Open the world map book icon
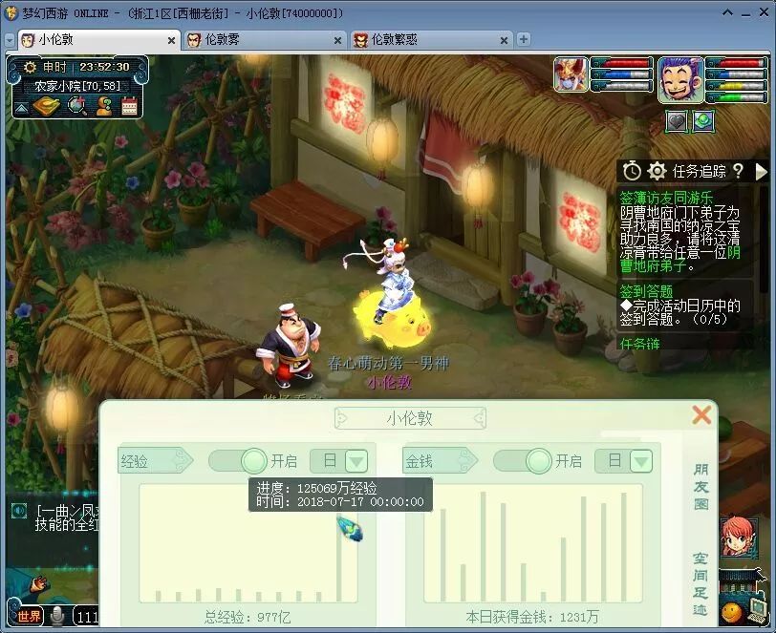Viewport: 776px width, 633px height. coord(47,106)
